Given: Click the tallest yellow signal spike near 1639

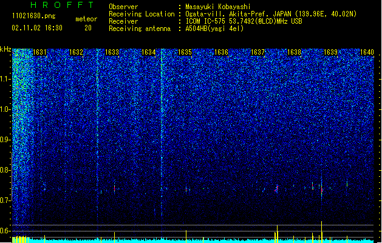Looking at the screenshot, I should 322,232.
